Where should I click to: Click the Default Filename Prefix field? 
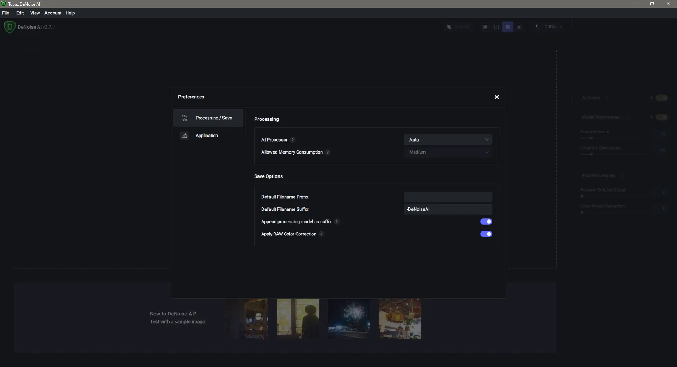point(448,197)
